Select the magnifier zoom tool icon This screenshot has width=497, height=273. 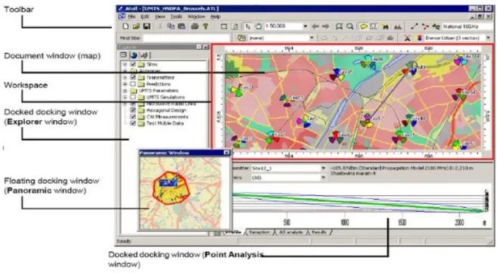[349, 26]
